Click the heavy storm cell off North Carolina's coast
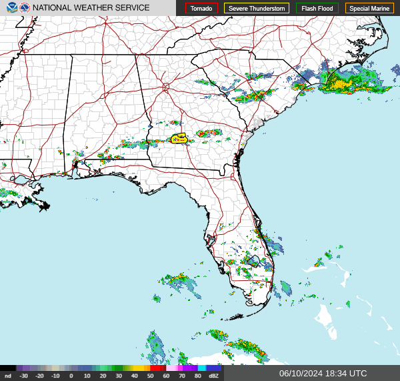Image resolution: width=400 pixels, height=381 pixels. tap(339, 84)
